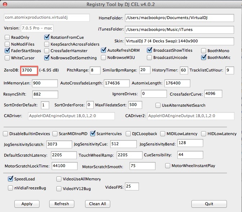Click the ZeroDB value field
This screenshot has height=212, width=242.
[x=29, y=70]
